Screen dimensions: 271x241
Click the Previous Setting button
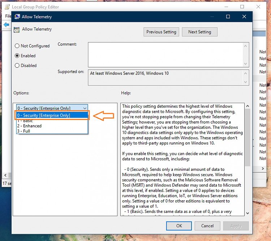161,32
